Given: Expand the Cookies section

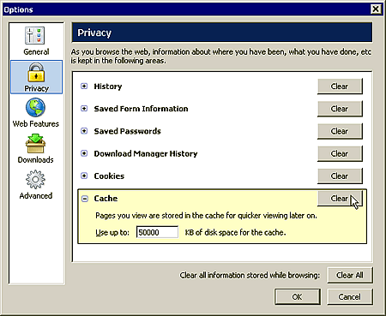Looking at the screenshot, I should click(x=84, y=176).
